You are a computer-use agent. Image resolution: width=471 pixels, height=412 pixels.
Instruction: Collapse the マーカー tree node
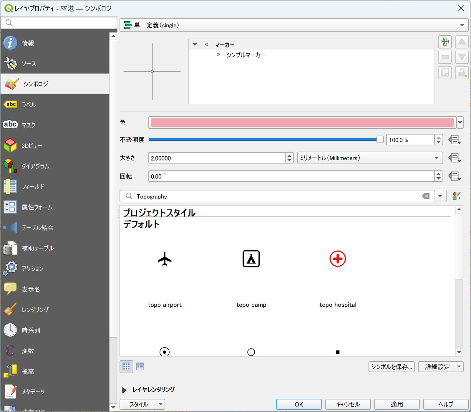[x=195, y=44]
